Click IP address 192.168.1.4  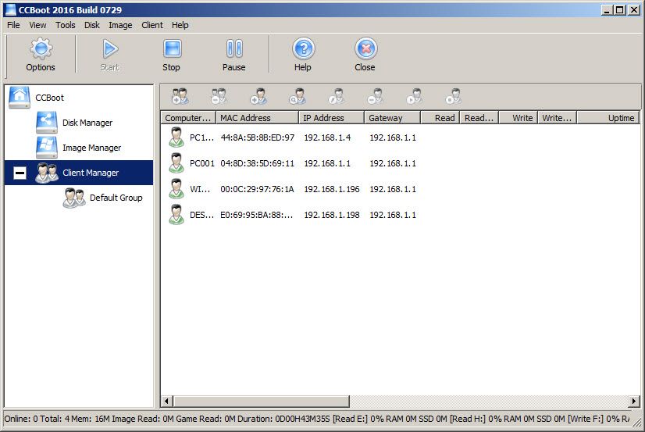[x=327, y=137]
